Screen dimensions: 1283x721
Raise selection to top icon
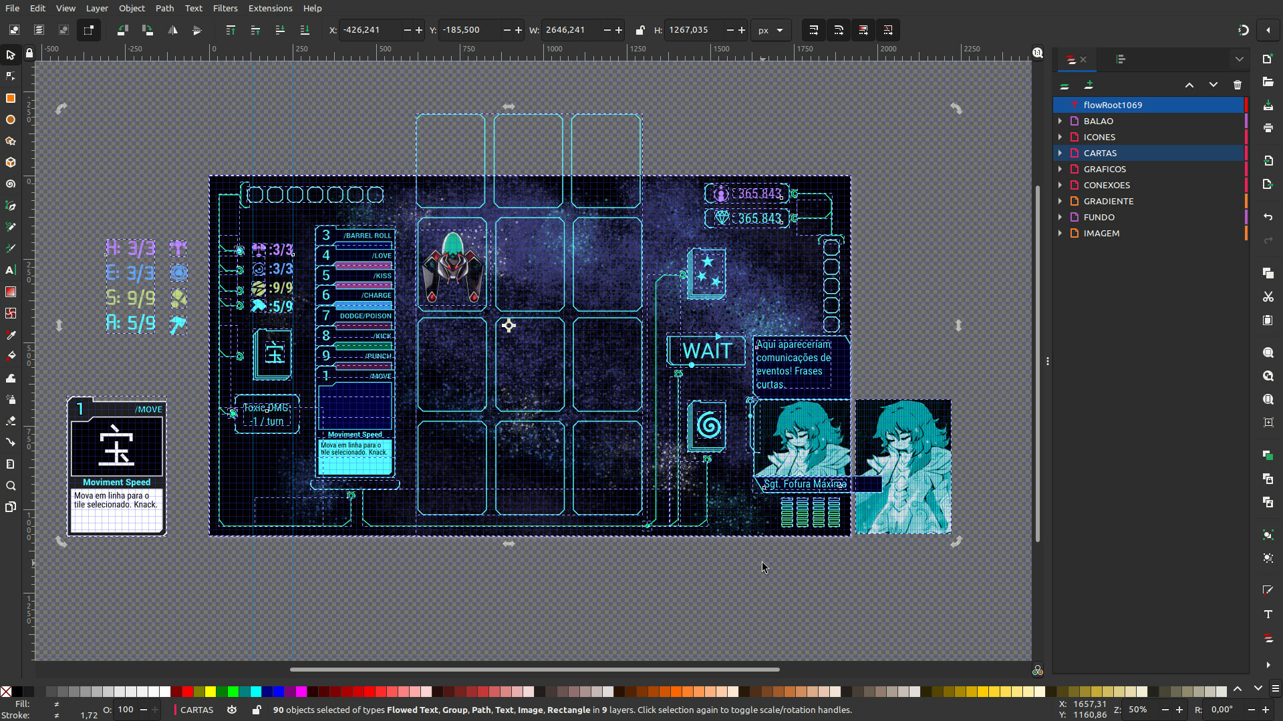coord(231,30)
